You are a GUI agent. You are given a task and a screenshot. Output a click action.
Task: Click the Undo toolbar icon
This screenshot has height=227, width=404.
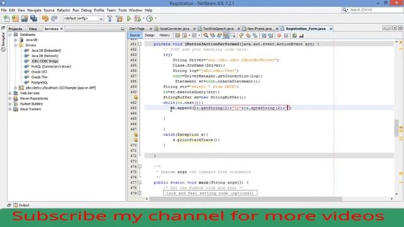pos(45,18)
